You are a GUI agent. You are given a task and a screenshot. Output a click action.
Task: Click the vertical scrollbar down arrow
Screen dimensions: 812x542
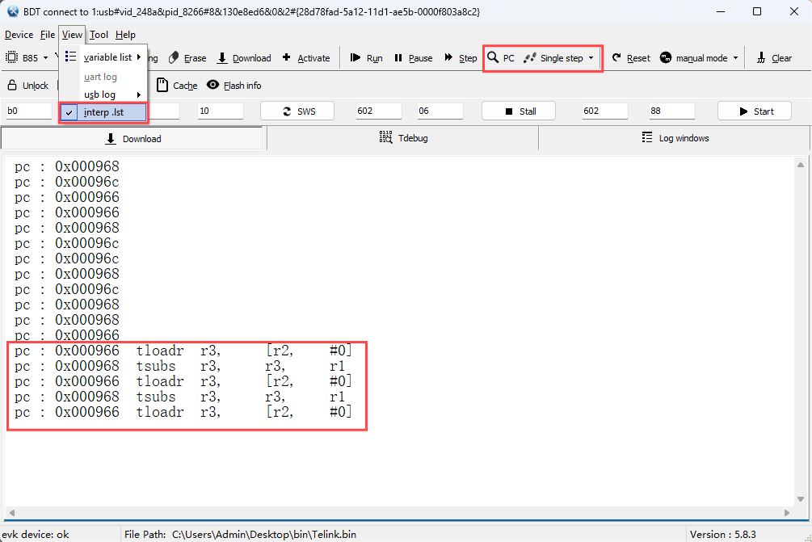[801, 499]
